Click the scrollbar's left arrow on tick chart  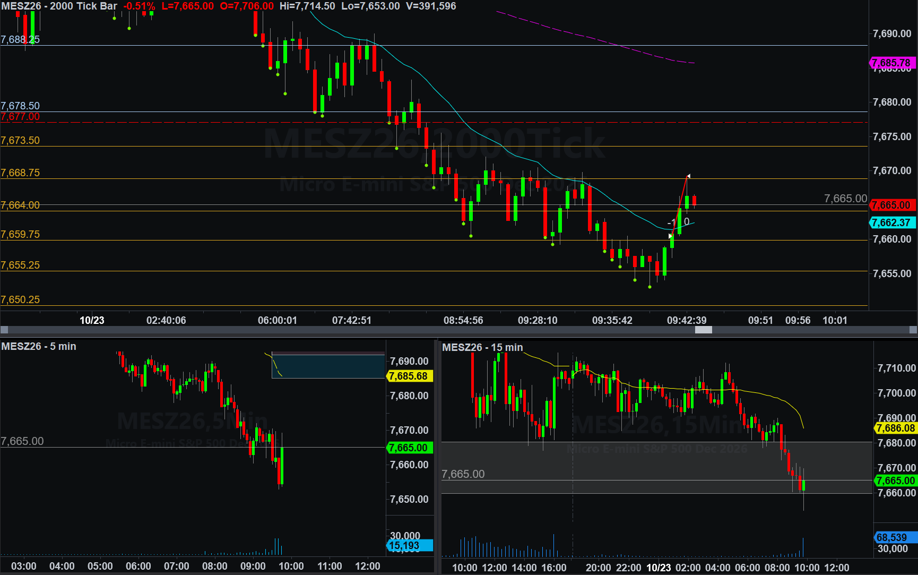click(4, 330)
